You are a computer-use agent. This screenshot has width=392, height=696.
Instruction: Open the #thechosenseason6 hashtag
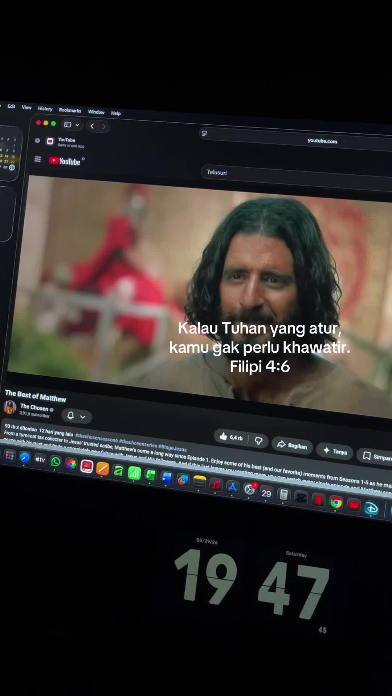coord(97,438)
